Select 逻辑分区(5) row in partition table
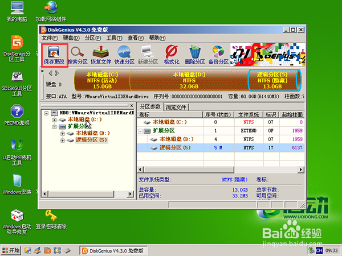This screenshot has width=342, height=256. [x=221, y=147]
